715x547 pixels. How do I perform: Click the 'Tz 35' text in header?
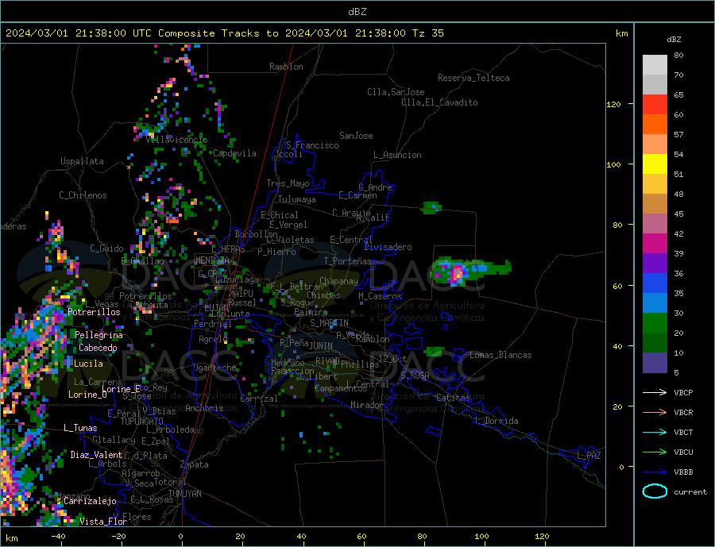click(x=427, y=33)
